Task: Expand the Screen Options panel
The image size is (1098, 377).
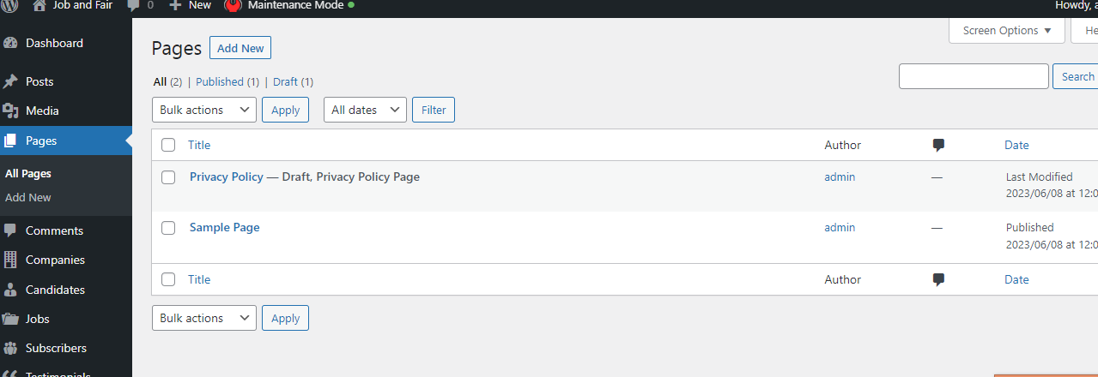Action: [1006, 30]
